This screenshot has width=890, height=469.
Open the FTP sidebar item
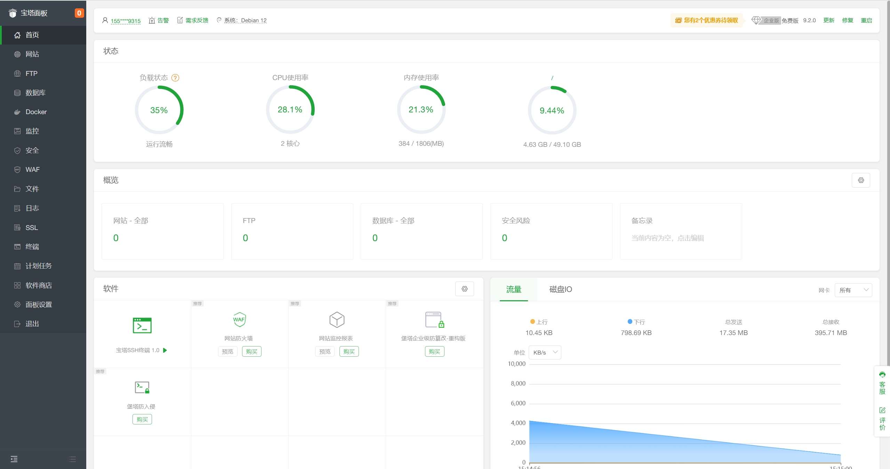click(43, 73)
